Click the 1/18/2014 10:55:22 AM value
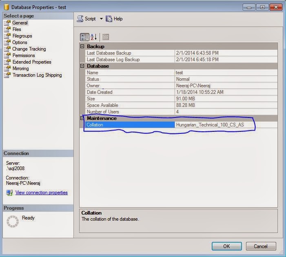 click(x=200, y=92)
